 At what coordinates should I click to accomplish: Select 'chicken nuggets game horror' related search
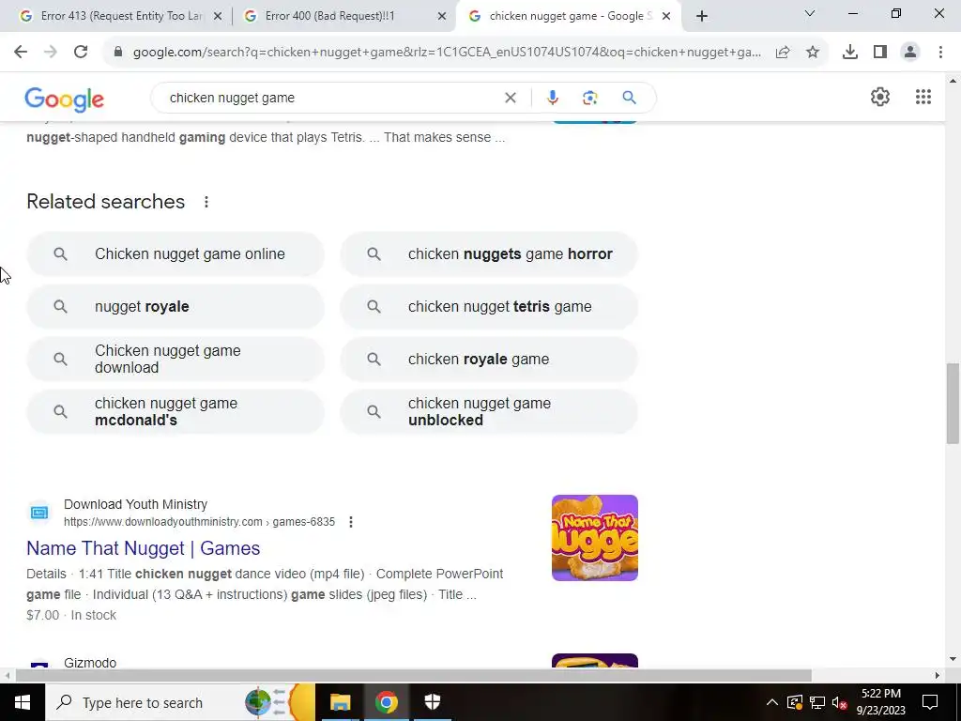(489, 253)
